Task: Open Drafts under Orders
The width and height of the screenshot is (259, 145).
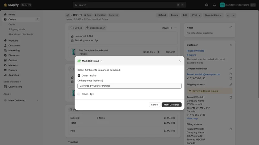Action: tap(12, 24)
